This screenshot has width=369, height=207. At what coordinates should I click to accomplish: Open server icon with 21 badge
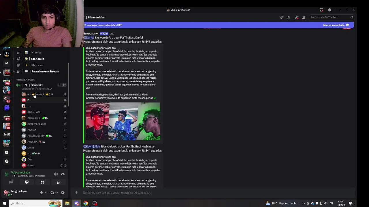[x=7, y=99]
